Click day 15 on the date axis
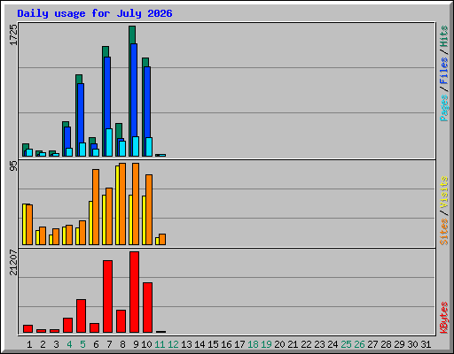The width and height of the screenshot is (454, 354). [x=213, y=344]
